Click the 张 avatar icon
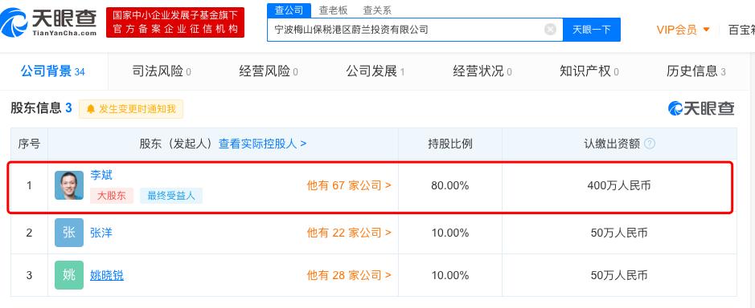Image resolution: width=755 pixels, height=308 pixels. tap(69, 233)
